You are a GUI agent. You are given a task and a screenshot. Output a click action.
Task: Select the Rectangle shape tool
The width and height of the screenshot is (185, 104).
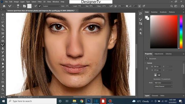click(x=3, y=82)
